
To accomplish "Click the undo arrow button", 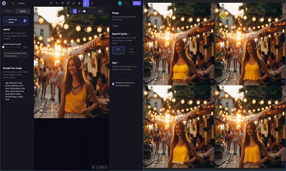I will click(125, 3).
